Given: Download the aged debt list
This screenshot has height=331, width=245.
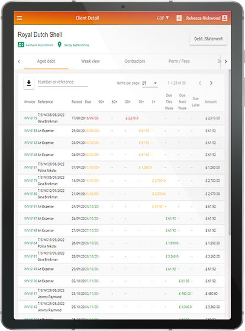Looking at the screenshot, I should pyautogui.click(x=29, y=83).
